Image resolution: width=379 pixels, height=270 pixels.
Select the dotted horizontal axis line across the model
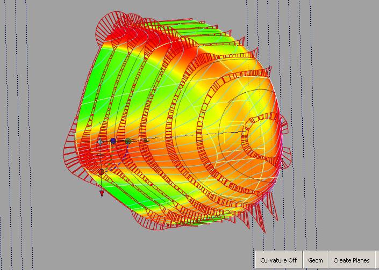click(x=204, y=135)
